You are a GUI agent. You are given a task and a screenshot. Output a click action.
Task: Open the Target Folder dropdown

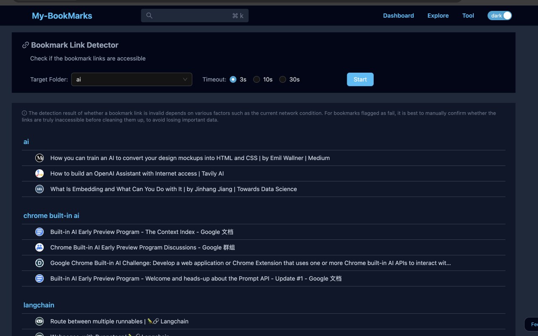click(x=132, y=79)
